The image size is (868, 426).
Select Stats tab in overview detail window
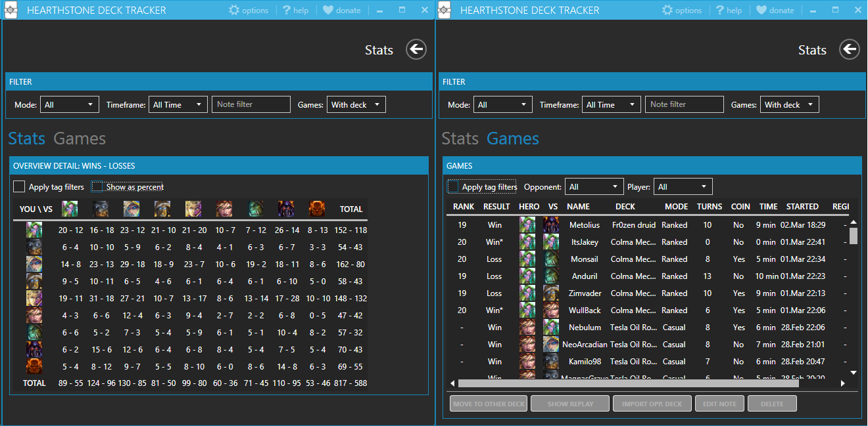pos(27,138)
